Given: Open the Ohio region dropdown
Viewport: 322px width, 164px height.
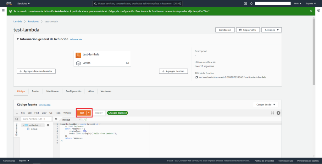Looking at the screenshot, I should pos(297,3).
